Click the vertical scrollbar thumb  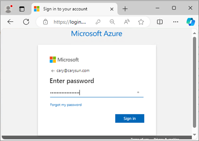pos(194,82)
